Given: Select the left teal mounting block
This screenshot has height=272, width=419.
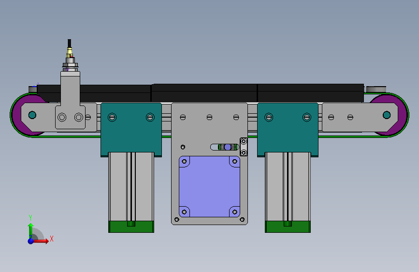Looking at the screenshot, I should point(131,130).
